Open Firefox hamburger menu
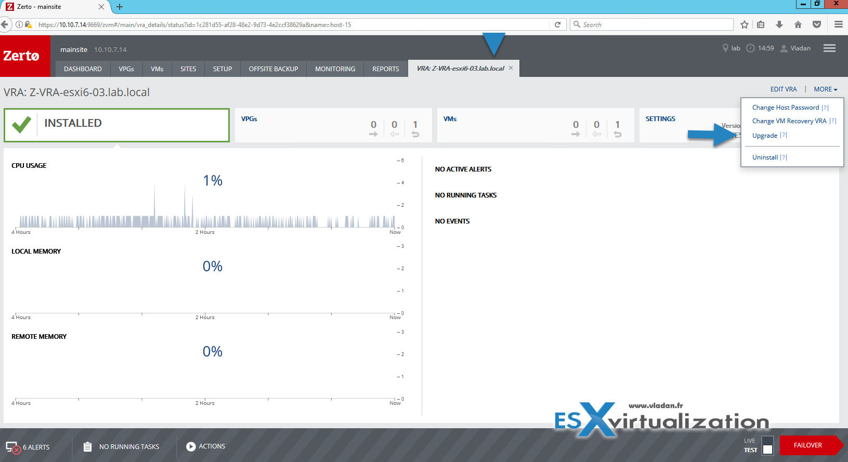The image size is (848, 462). point(839,24)
